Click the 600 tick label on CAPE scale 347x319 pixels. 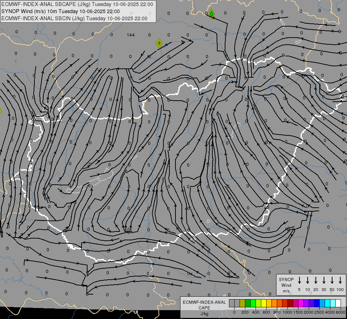point(266,312)
